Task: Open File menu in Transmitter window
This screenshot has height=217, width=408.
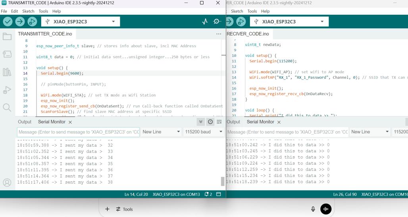Action: point(4,11)
